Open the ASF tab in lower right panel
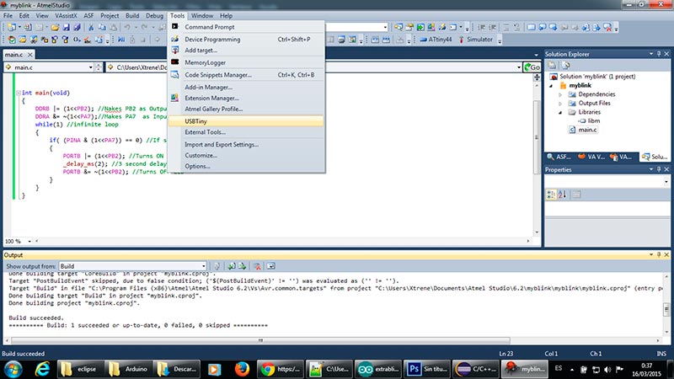Image resolution: width=674 pixels, height=379 pixels. tap(559, 157)
